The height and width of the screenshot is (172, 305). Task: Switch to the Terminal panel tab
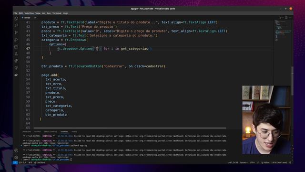click(x=64, y=132)
